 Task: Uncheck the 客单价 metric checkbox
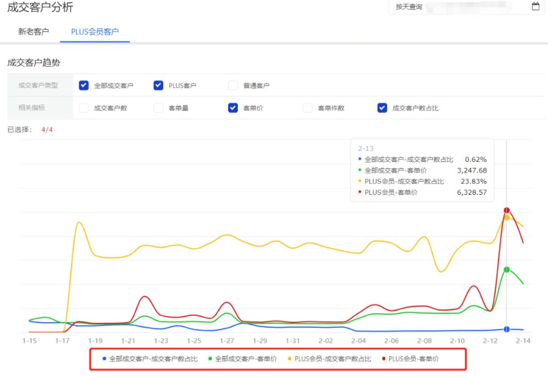pos(233,108)
